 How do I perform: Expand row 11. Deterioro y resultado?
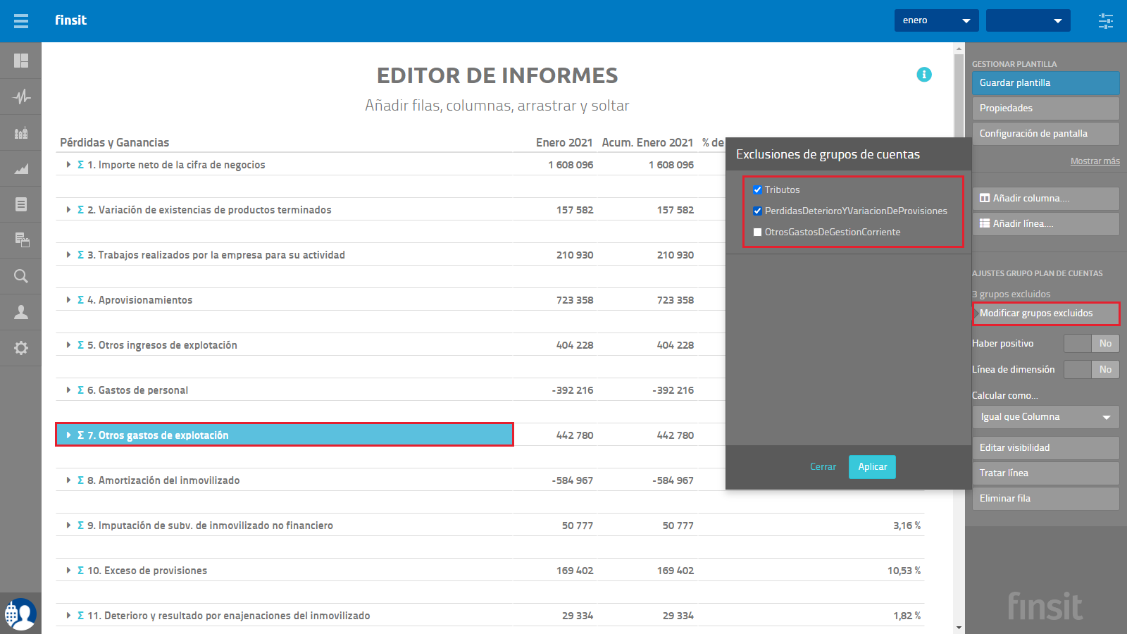coord(68,616)
